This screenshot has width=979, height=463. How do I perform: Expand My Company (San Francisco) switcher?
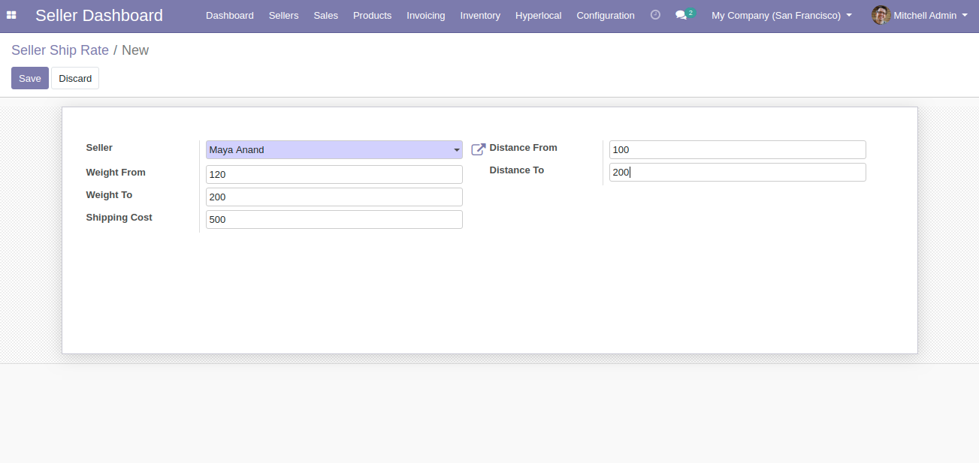point(781,15)
